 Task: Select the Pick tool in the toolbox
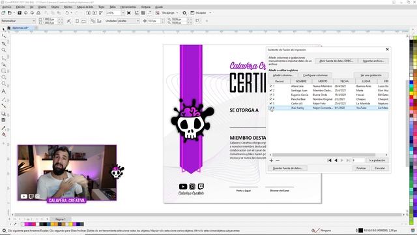tap(3, 29)
